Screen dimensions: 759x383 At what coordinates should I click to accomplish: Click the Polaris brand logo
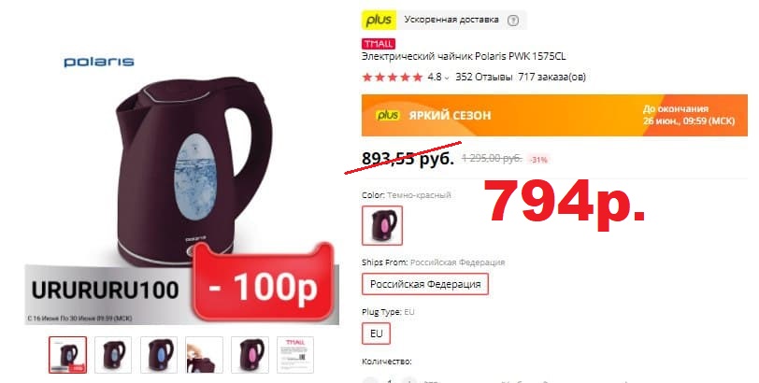coord(99,62)
